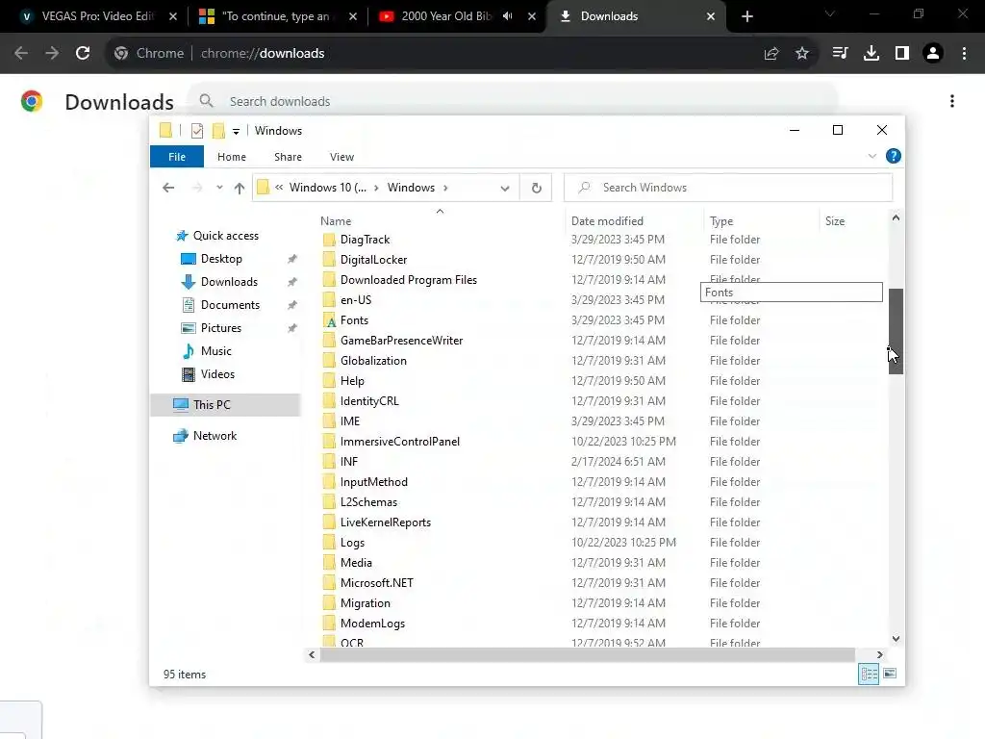Expand the address bar history dropdown
This screenshot has width=985, height=739.
(x=504, y=188)
